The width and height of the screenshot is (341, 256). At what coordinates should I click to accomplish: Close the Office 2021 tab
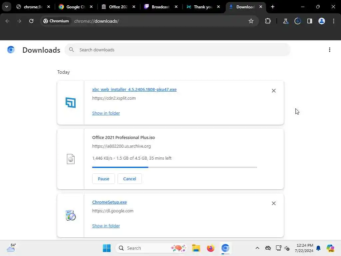(x=134, y=7)
